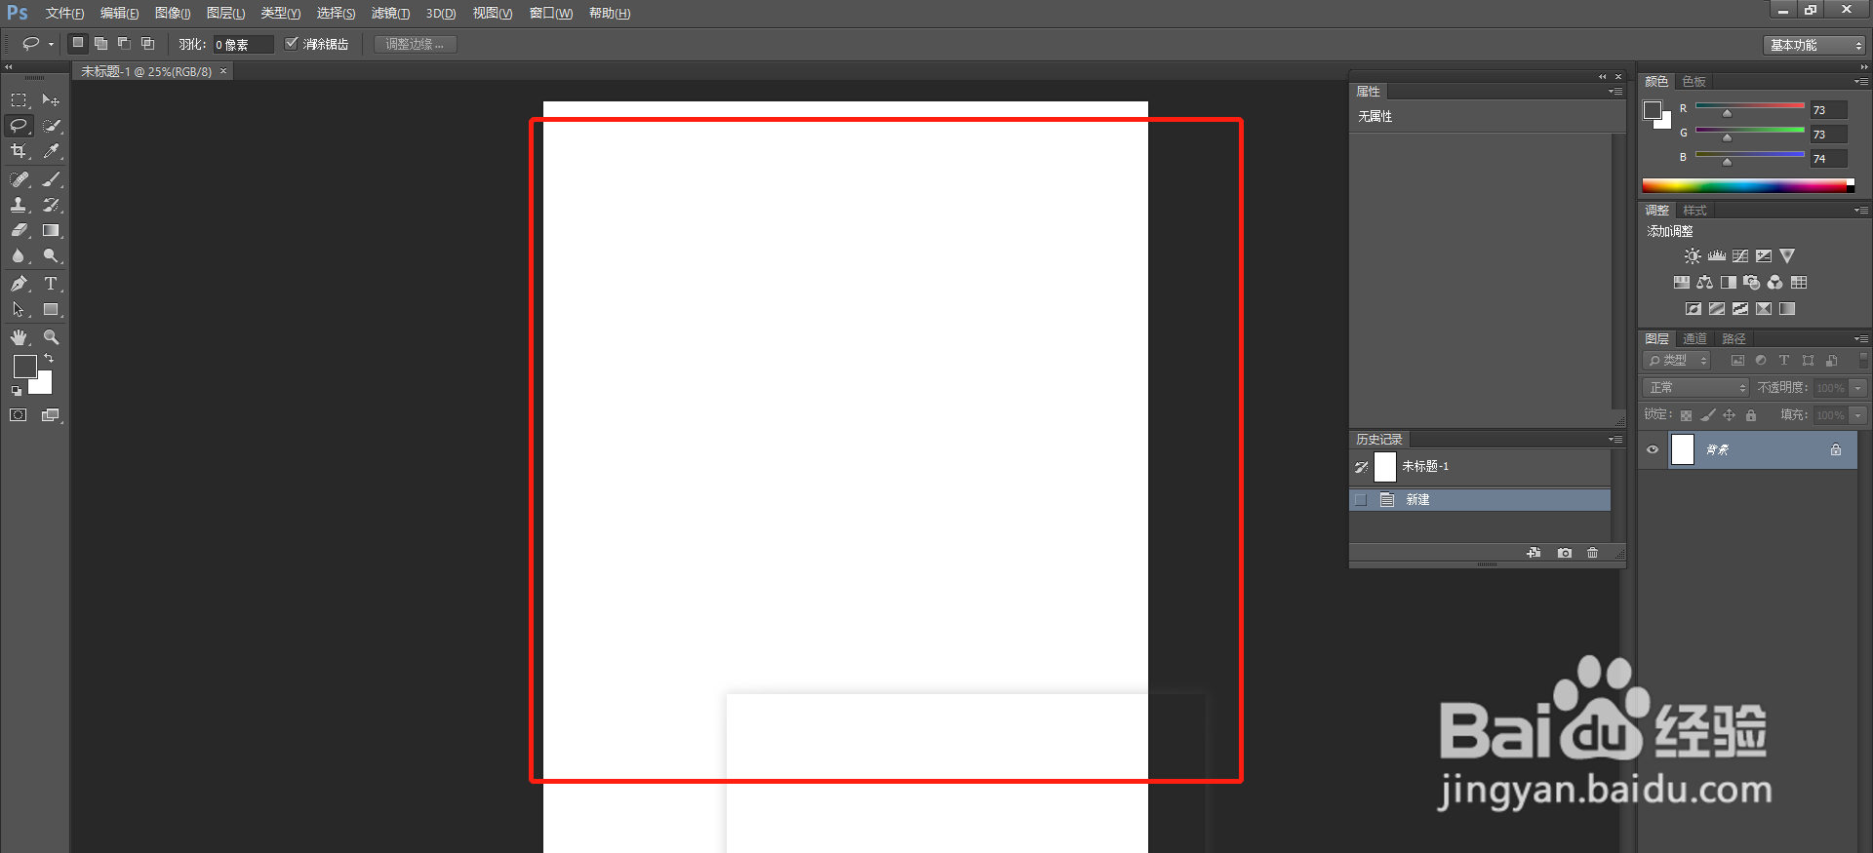
Task: Toggle the 消除锯齿 anti-alias checkbox
Action: click(291, 44)
